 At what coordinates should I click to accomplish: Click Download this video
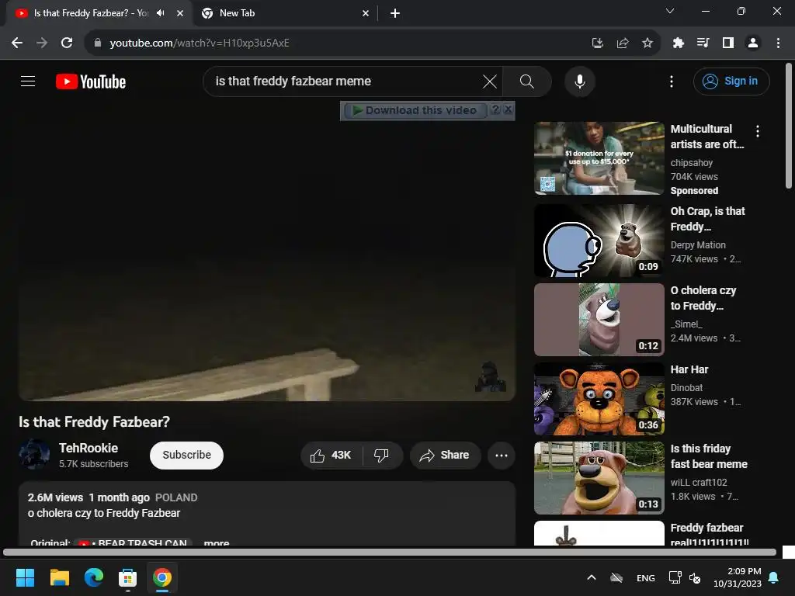[x=415, y=110]
